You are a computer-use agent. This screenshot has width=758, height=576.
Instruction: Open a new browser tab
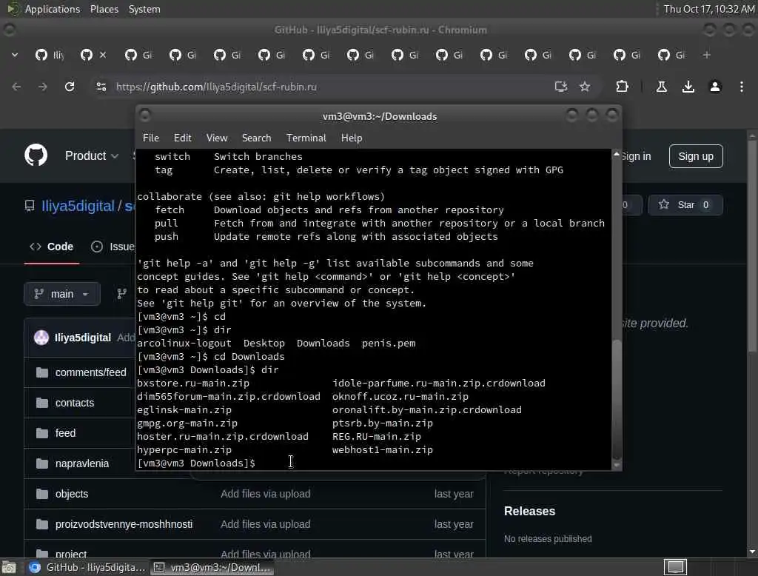click(707, 55)
